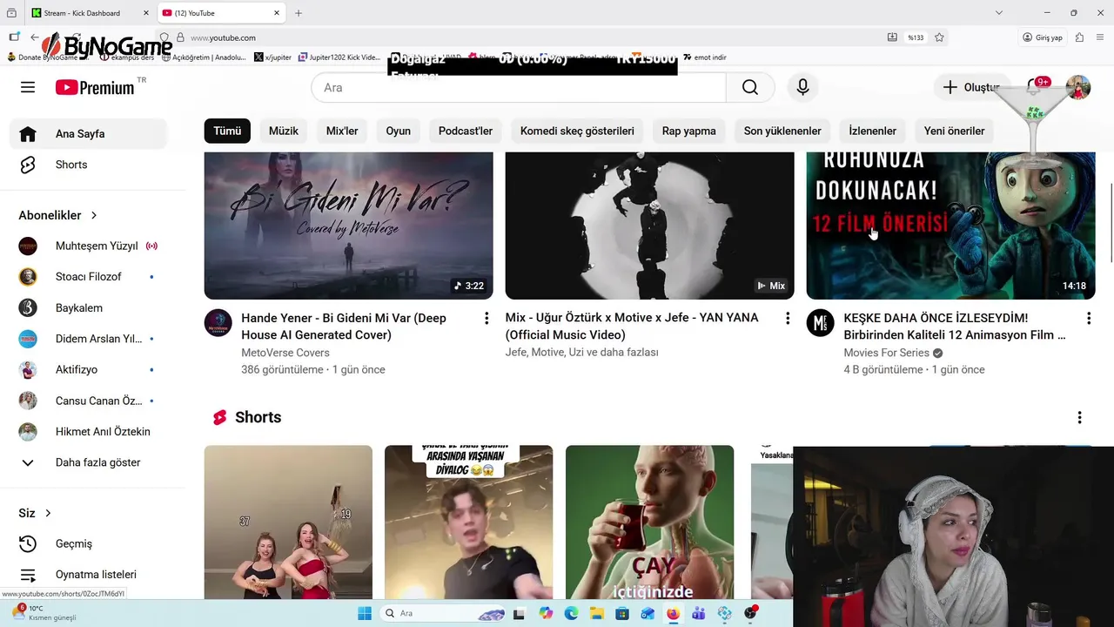Expand Daha fazla göster subscriptions
Image resolution: width=1114 pixels, height=627 pixels.
pyautogui.click(x=88, y=462)
